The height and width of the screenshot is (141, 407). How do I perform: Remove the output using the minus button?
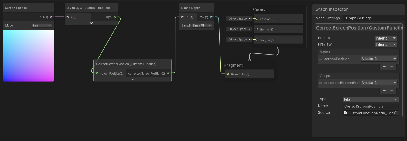coord(392,91)
